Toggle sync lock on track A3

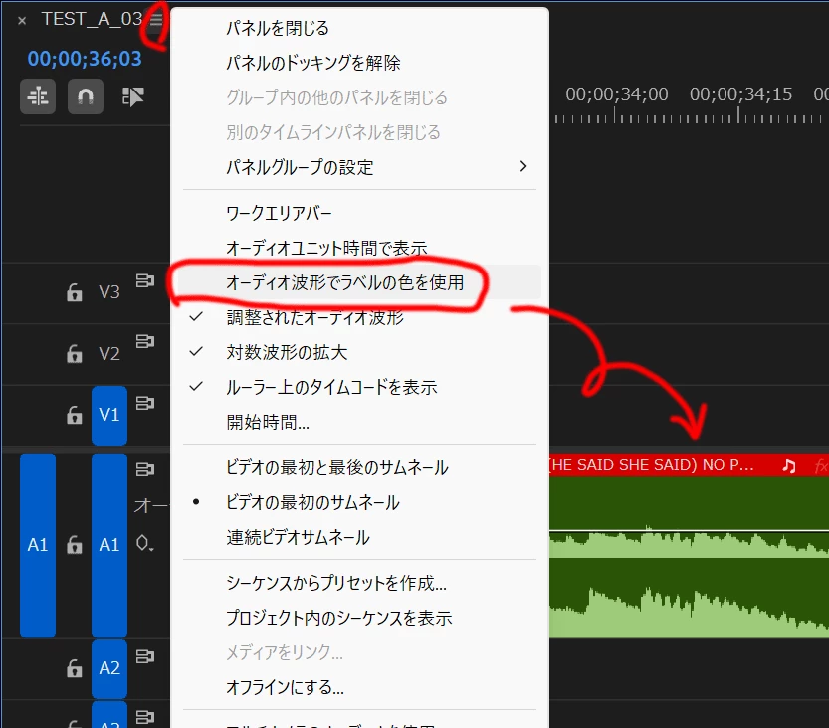point(145,717)
